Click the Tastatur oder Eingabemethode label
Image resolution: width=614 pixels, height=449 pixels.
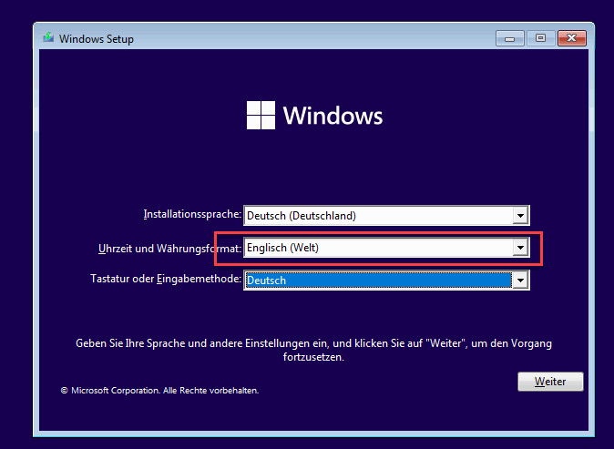(x=166, y=279)
